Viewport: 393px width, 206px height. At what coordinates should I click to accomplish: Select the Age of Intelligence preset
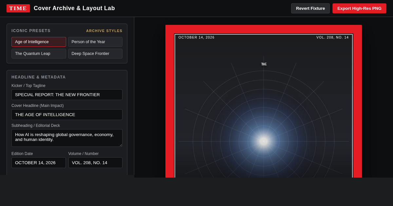39,42
